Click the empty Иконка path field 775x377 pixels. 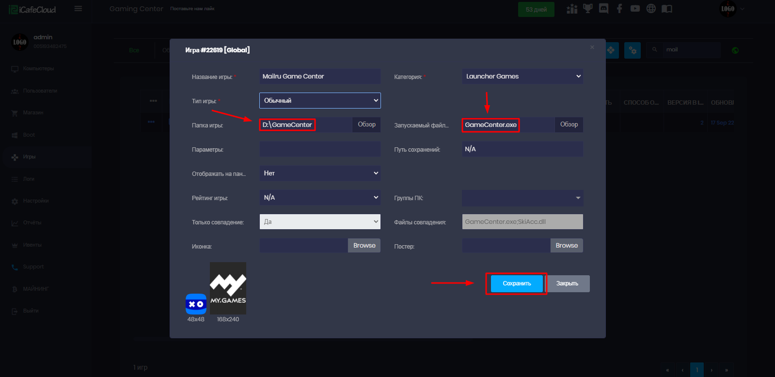pos(304,246)
